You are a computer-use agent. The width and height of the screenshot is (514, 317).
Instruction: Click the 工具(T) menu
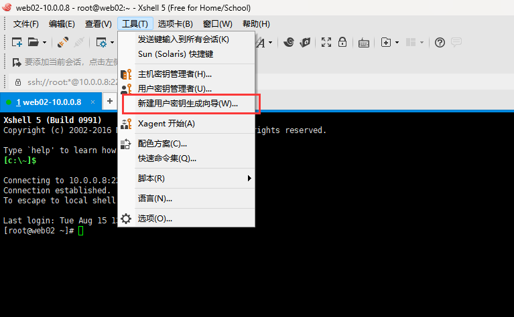coord(135,24)
